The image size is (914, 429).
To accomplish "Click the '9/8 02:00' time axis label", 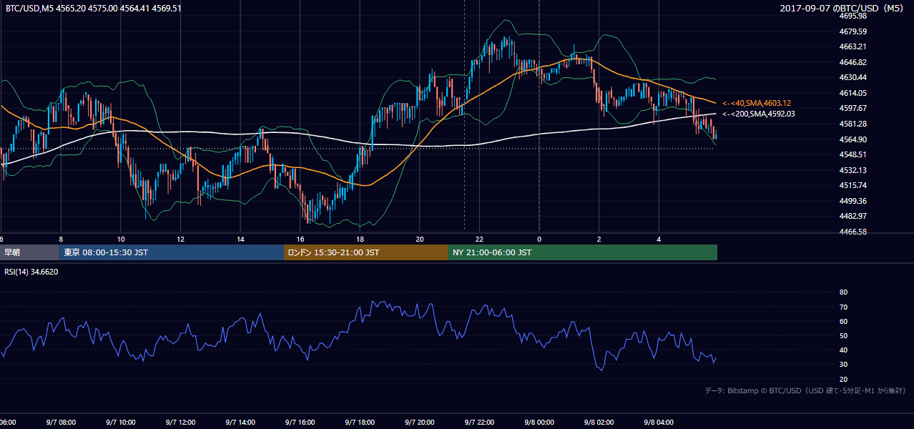I will [x=599, y=423].
